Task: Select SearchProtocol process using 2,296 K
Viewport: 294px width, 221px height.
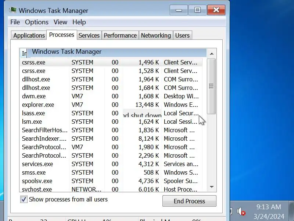Action: tap(111, 155)
